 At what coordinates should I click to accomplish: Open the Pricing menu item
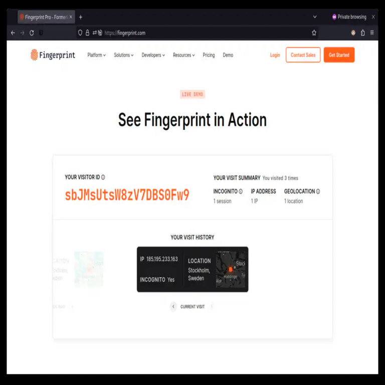click(209, 55)
